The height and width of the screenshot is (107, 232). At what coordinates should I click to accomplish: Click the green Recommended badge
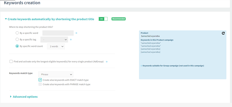pos(118,19)
